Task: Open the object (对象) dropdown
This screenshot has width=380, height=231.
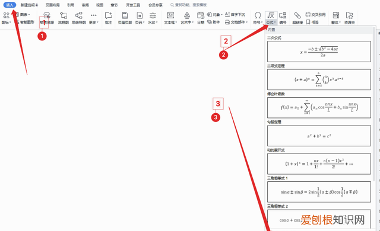Action: click(x=215, y=15)
